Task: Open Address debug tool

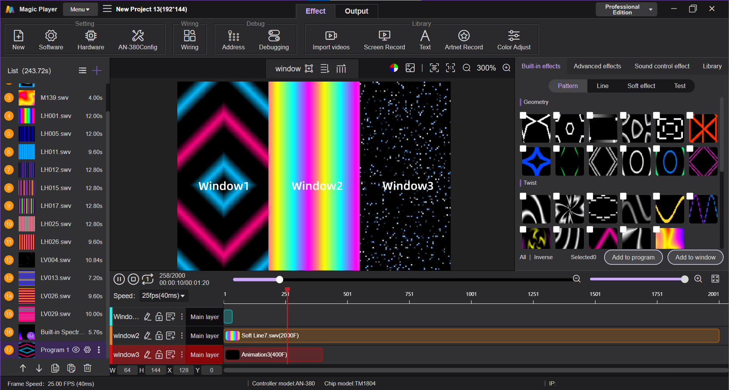Action: click(233, 39)
